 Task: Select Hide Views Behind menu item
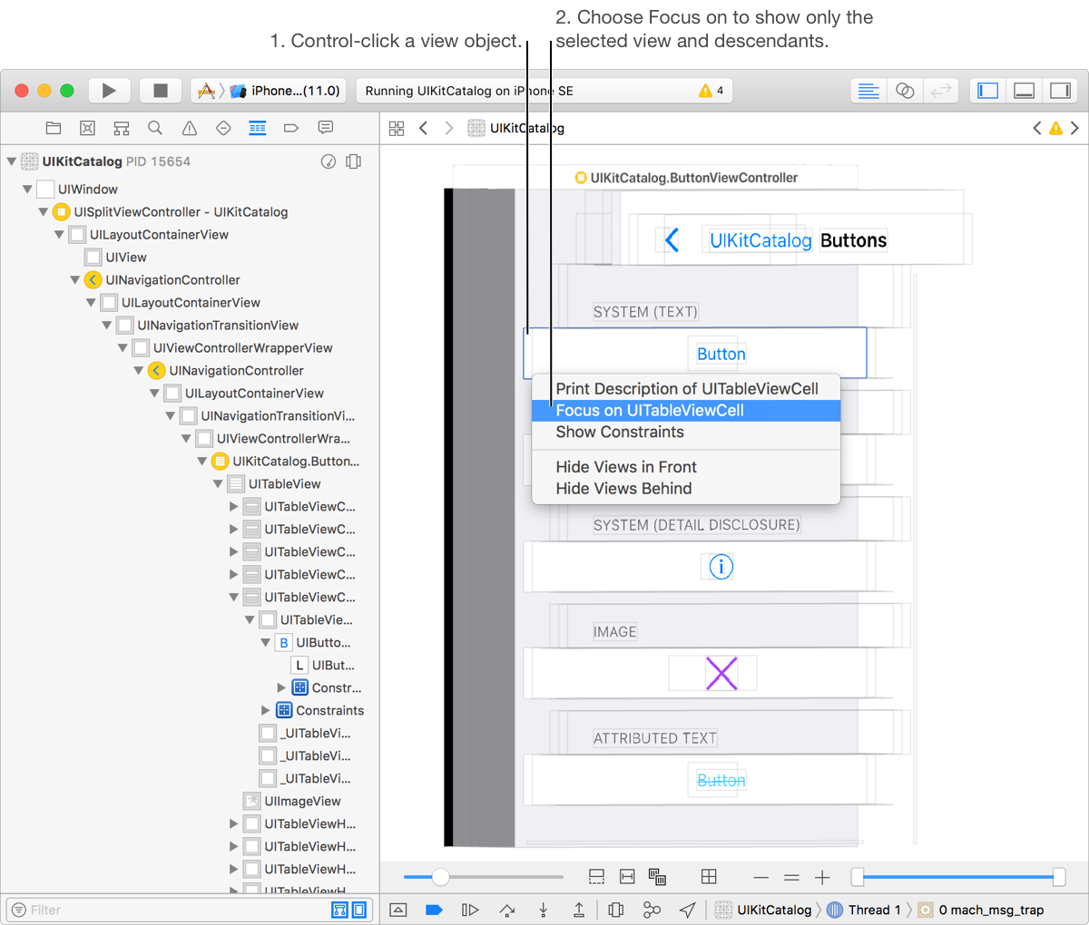[623, 489]
